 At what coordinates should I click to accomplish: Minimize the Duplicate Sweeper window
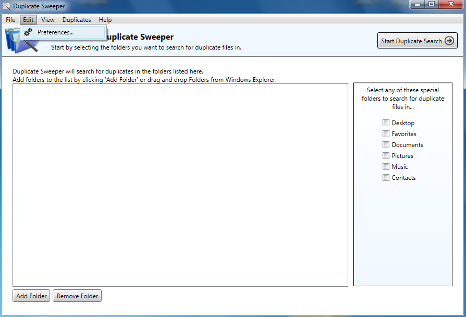417,4
